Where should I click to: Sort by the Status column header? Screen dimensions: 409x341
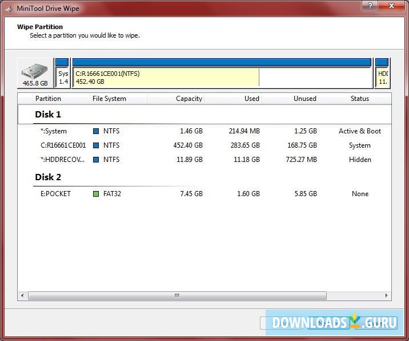pyautogui.click(x=355, y=99)
